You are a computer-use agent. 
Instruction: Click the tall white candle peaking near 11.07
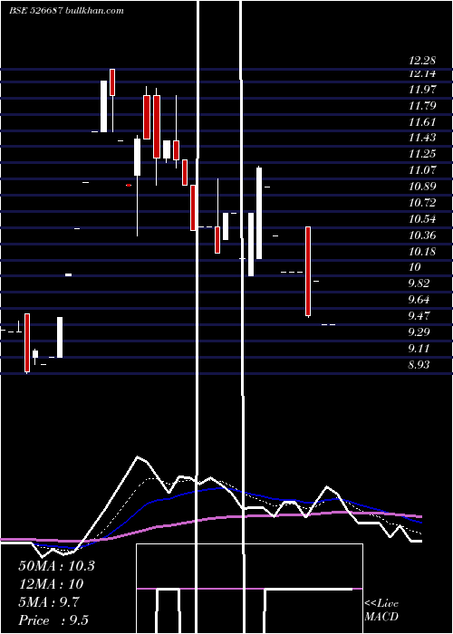pos(259,213)
